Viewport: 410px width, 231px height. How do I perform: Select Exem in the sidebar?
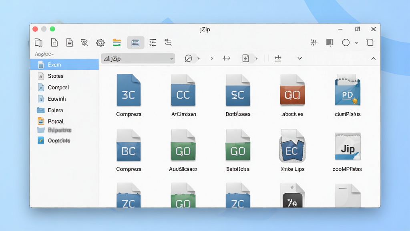[x=64, y=65]
